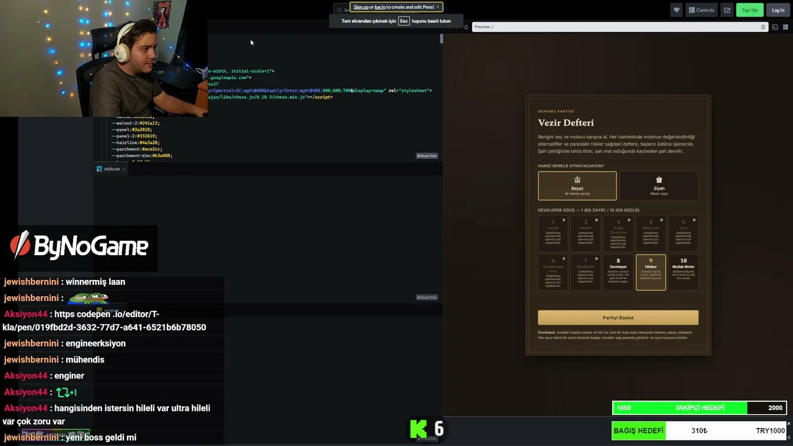The height and width of the screenshot is (446, 793).
Task: Select locked difficulty level 6 card
Action: click(553, 272)
